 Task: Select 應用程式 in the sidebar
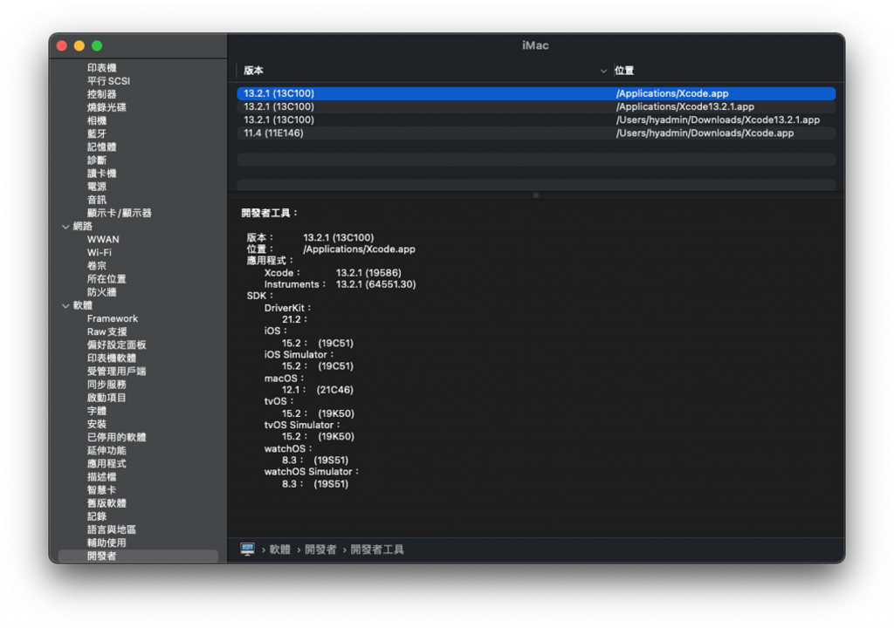107,463
